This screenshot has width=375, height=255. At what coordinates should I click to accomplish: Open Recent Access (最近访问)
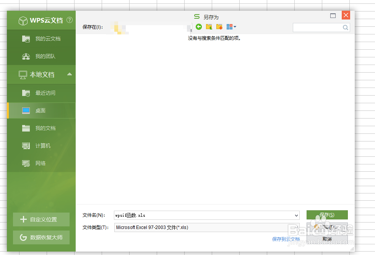41,93
